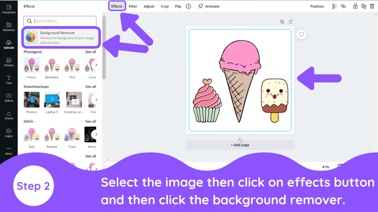This screenshot has width=378, height=212.
Task: Click the toolbar duplicate icon beside trash
Action: 364,6
